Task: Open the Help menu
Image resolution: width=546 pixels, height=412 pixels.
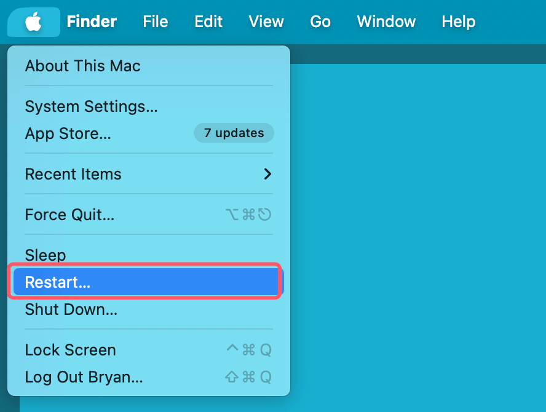Action: click(x=458, y=22)
